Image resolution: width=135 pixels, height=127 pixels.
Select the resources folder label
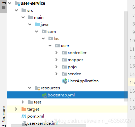[50, 88]
